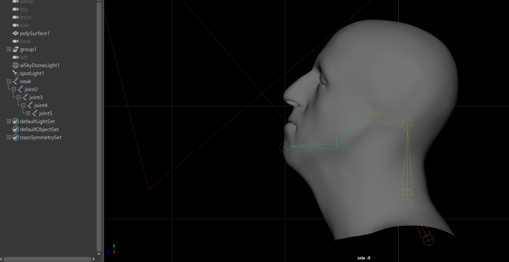Click the side -X view label
This screenshot has height=262, width=509.
(x=364, y=258)
